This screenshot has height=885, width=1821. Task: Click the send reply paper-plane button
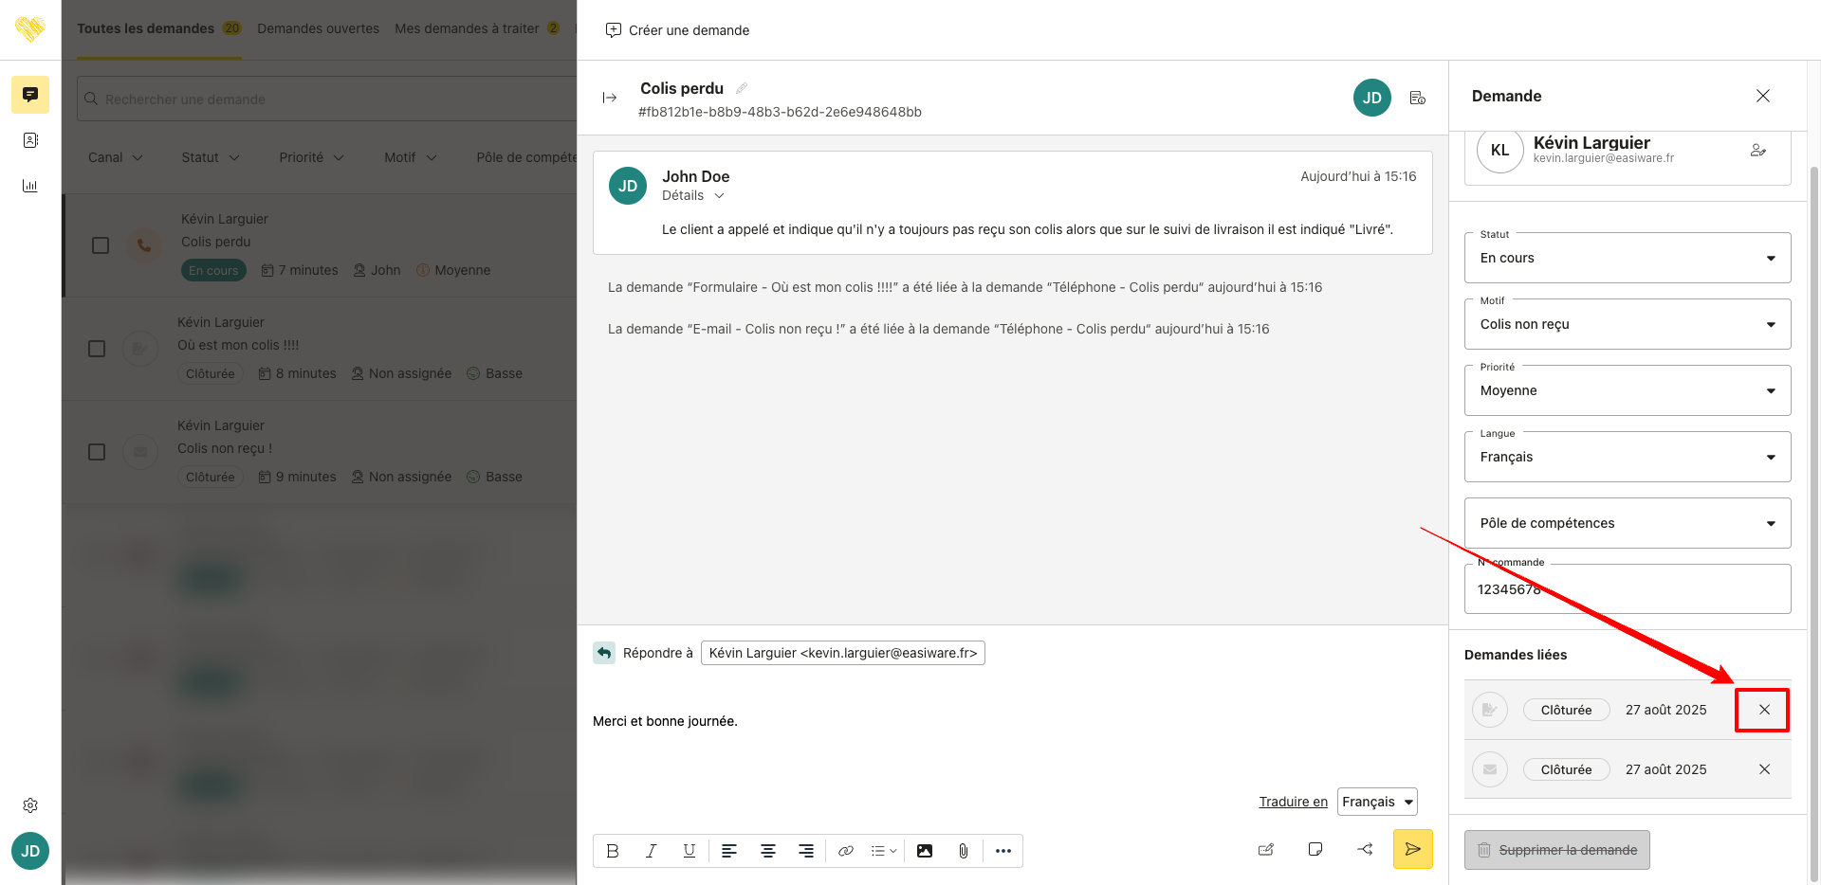tap(1412, 849)
